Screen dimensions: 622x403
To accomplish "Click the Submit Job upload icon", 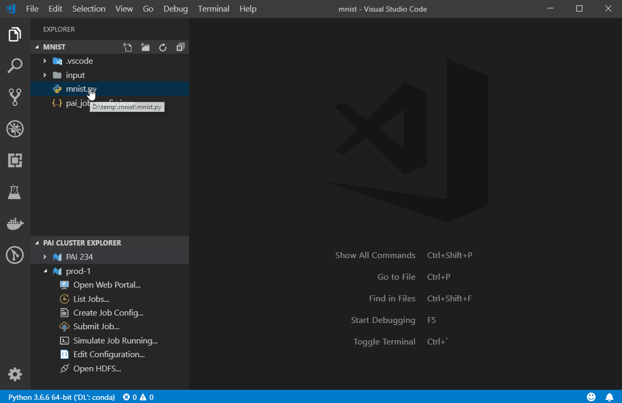I will tap(64, 327).
